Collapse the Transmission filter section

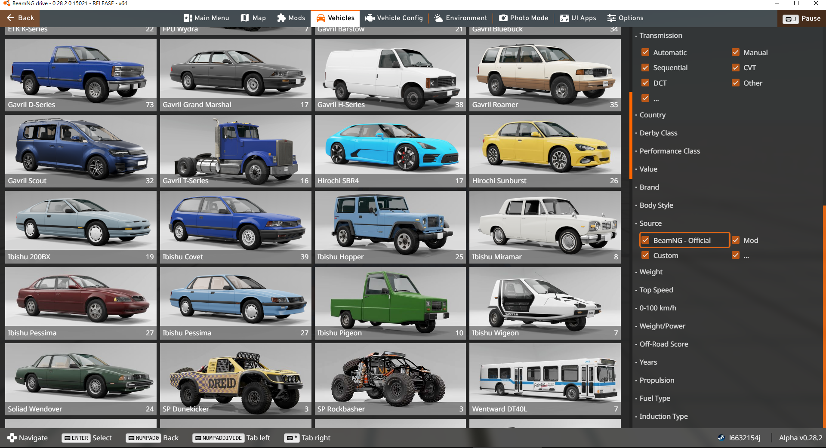[x=660, y=35]
